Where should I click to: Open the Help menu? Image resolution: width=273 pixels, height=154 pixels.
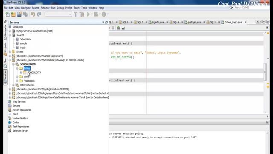[101, 8]
